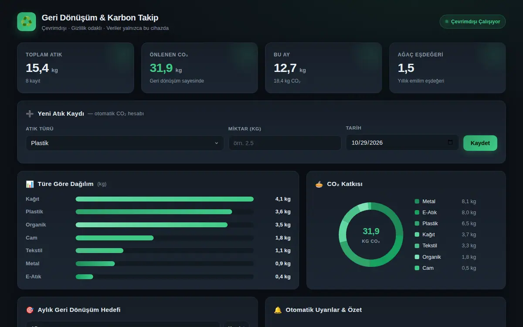The width and height of the screenshot is (523, 327).
Task: Click the Cam legend color swatch
Action: pos(417,268)
